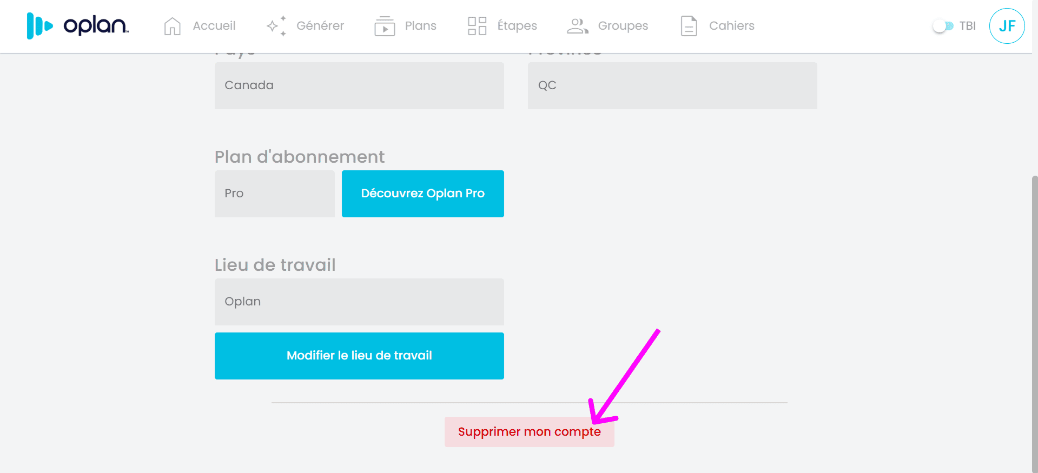Click the Plan d'abonnement heading
Viewport: 1038px width, 473px height.
click(300, 157)
